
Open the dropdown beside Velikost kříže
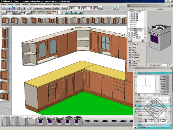169,102
